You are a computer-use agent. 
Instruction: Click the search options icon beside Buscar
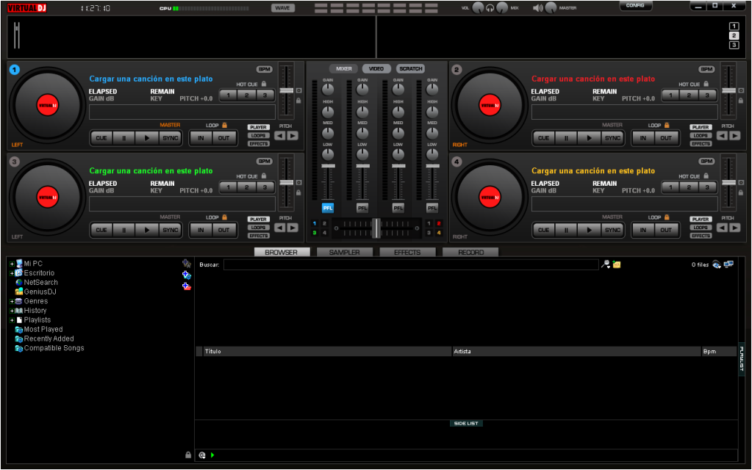(606, 264)
